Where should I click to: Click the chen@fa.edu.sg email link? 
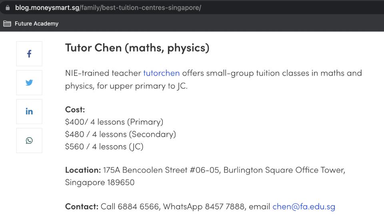click(304, 207)
